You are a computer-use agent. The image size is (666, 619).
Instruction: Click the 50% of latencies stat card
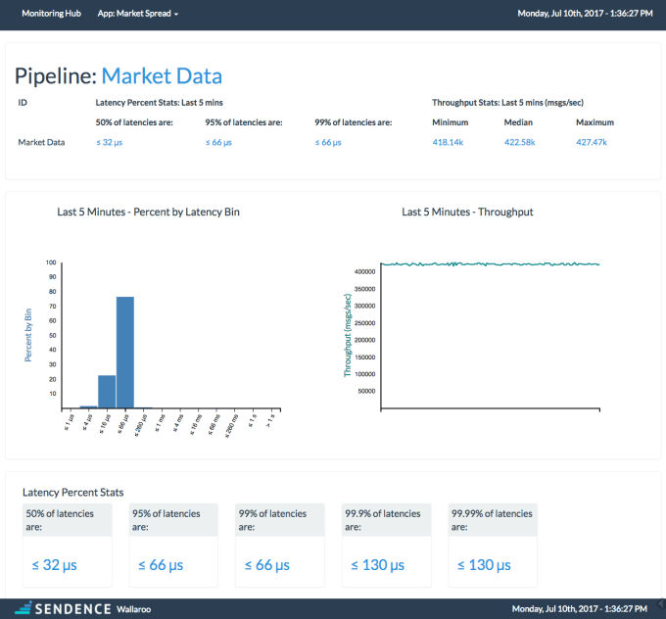[66, 545]
